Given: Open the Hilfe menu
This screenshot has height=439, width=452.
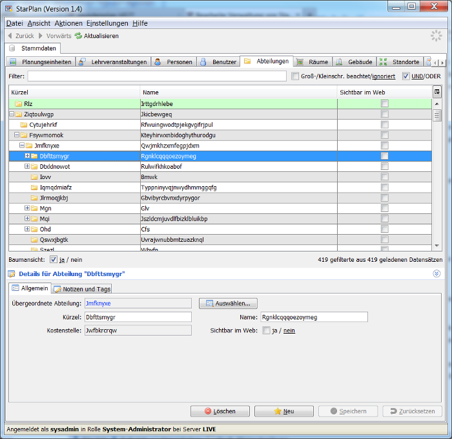Looking at the screenshot, I should 140,23.
